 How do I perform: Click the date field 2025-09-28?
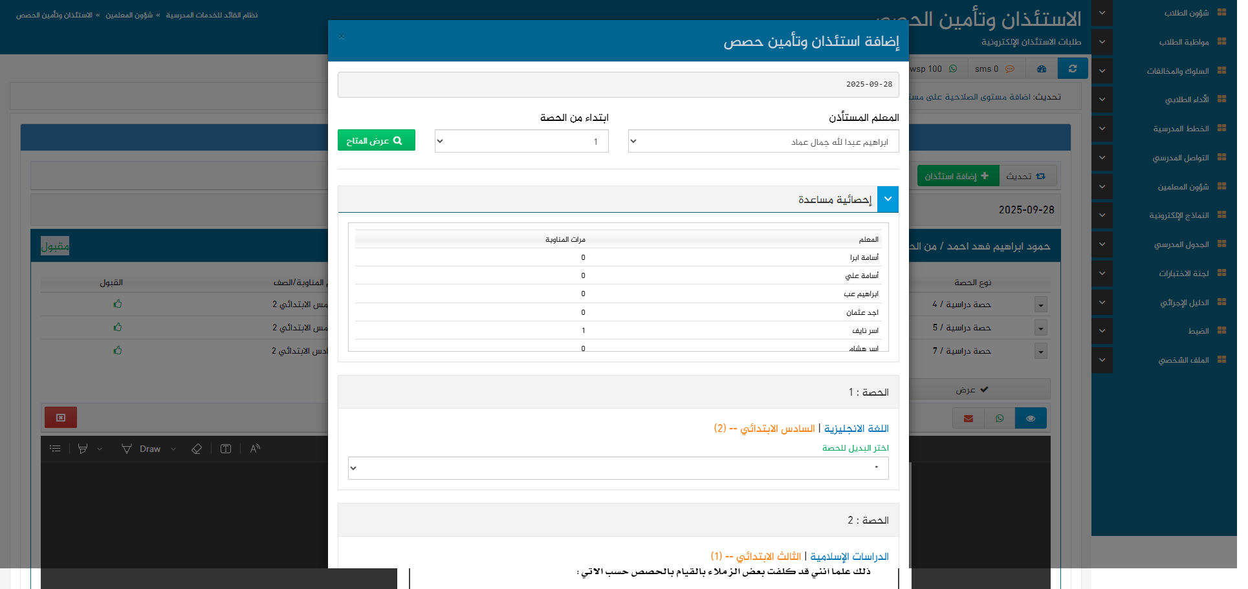618,85
